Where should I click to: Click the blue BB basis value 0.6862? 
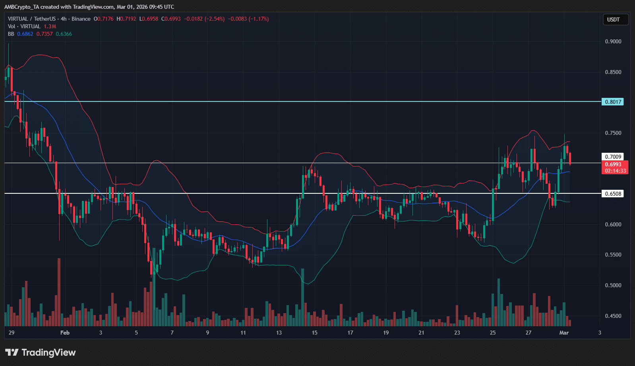click(x=25, y=34)
